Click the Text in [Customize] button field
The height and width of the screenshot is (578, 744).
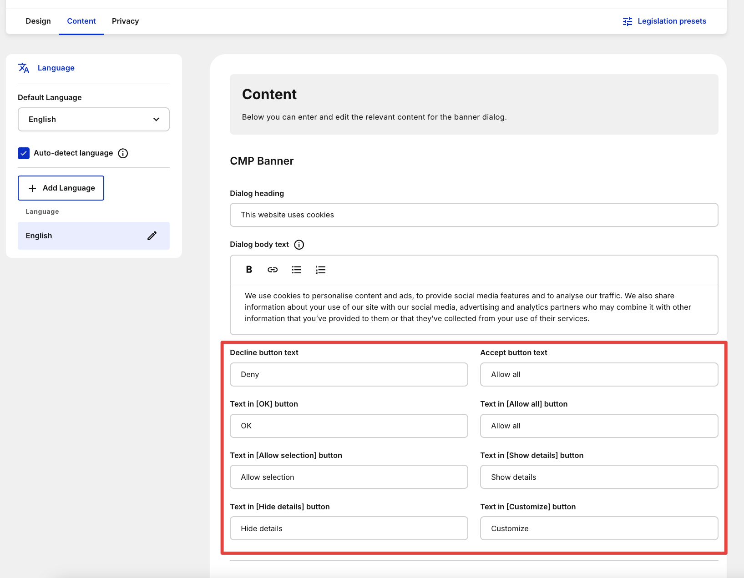[x=599, y=528]
